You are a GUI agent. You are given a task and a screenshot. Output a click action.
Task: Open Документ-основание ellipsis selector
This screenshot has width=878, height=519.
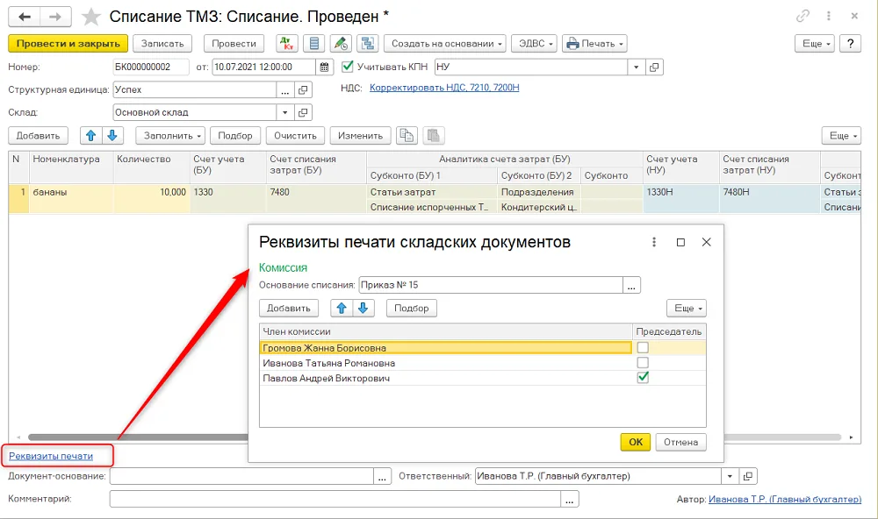coord(382,477)
